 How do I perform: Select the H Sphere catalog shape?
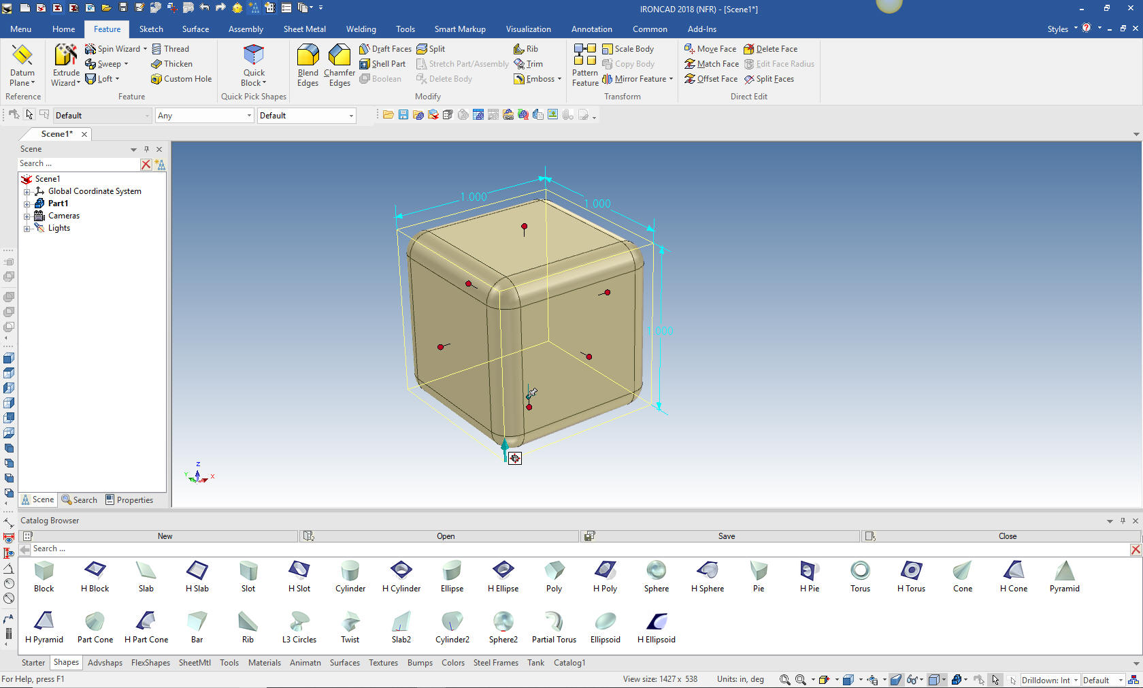pyautogui.click(x=708, y=576)
